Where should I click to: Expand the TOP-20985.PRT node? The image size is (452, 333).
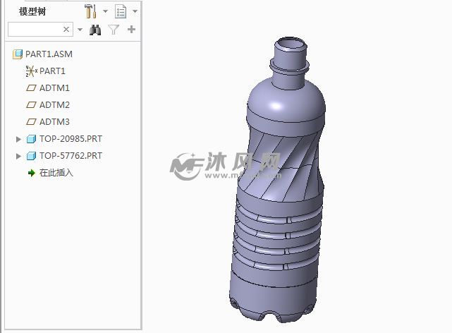click(19, 139)
